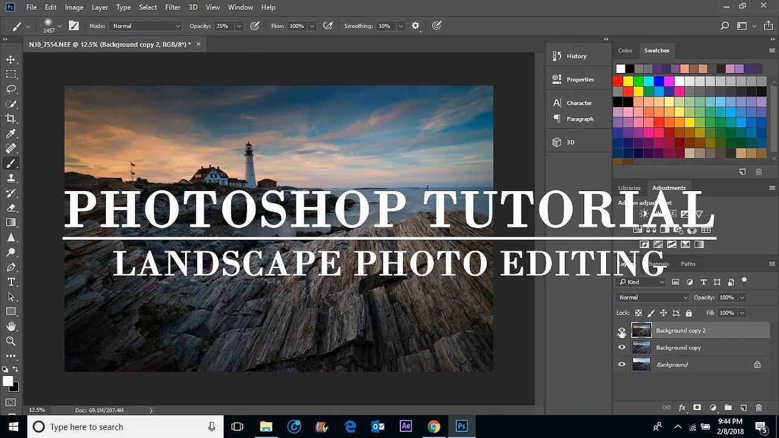Open the layer Opacity dropdown arrow
Viewport: 779px width, 438px height.
click(x=742, y=297)
